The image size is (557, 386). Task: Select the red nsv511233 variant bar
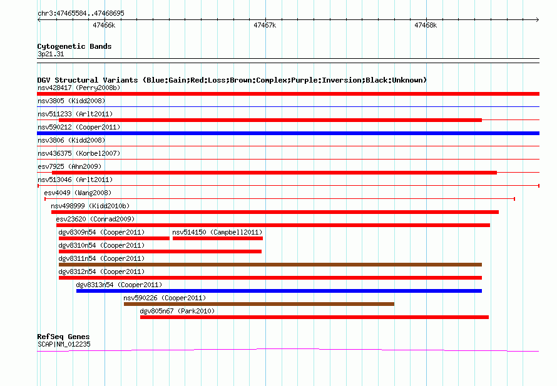click(270, 120)
